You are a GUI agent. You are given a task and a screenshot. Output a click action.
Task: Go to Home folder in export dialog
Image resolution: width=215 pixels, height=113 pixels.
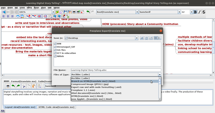(146, 38)
